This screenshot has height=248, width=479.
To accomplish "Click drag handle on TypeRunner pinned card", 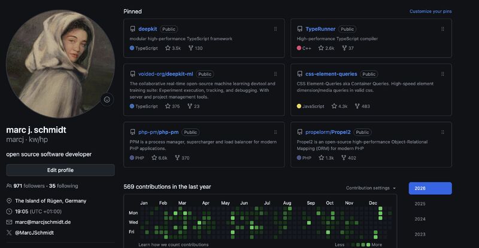I will coord(442,29).
